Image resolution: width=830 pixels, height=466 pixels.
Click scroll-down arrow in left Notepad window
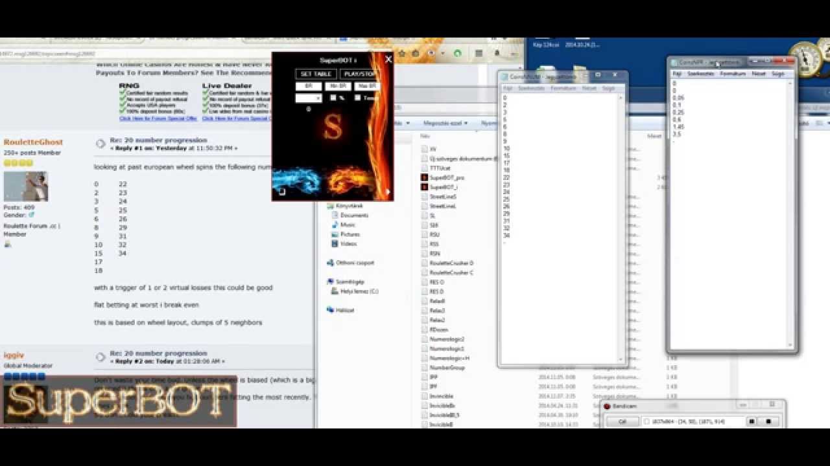pyautogui.click(x=621, y=359)
